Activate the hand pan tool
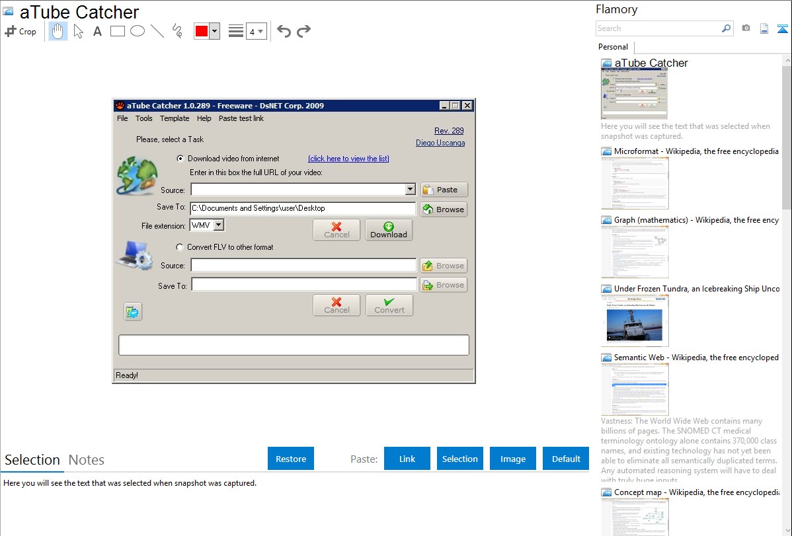 point(58,31)
